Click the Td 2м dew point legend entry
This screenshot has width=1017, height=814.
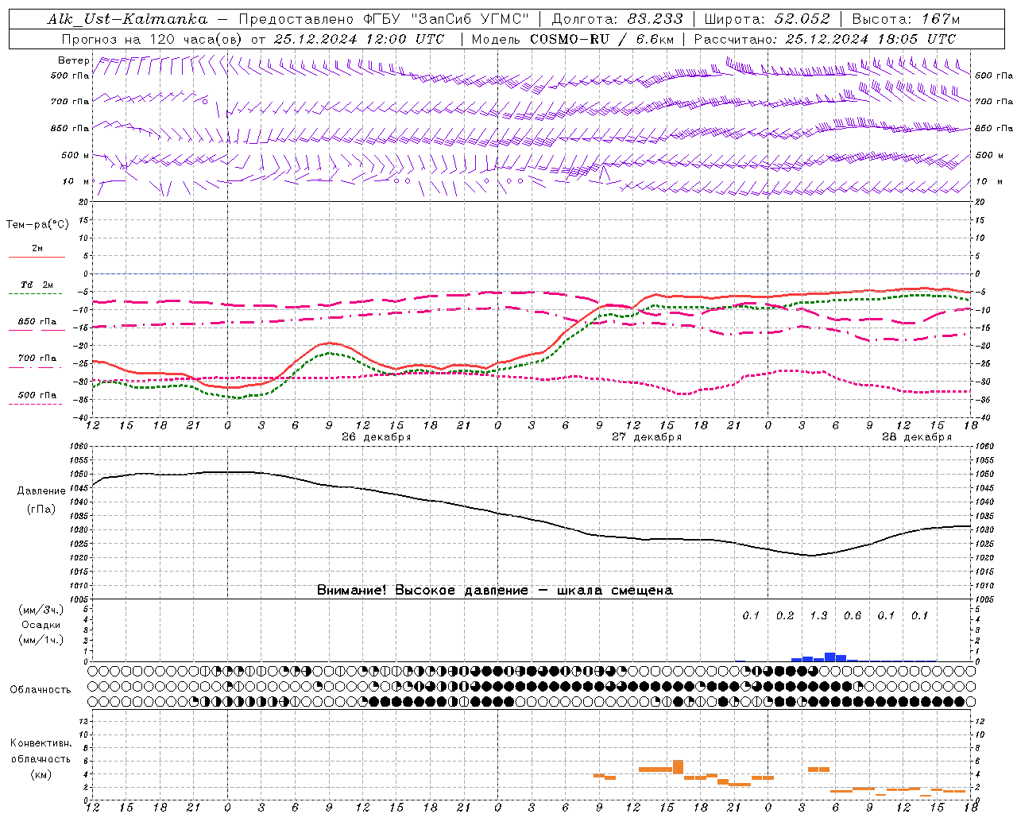pos(37,285)
